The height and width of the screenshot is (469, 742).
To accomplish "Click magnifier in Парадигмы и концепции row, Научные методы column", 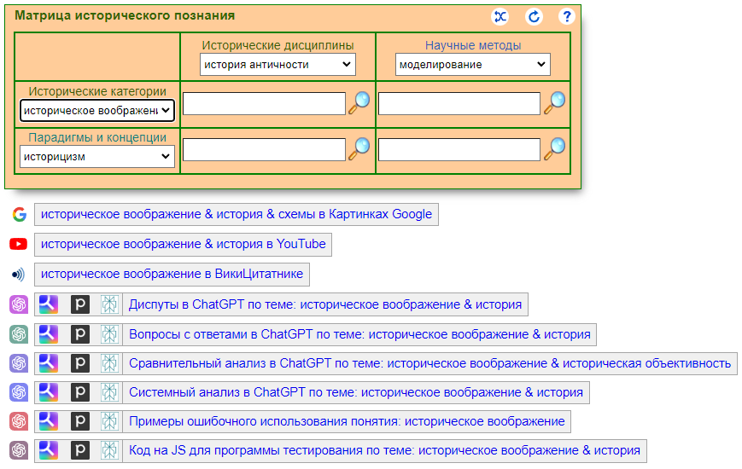I will 555,148.
